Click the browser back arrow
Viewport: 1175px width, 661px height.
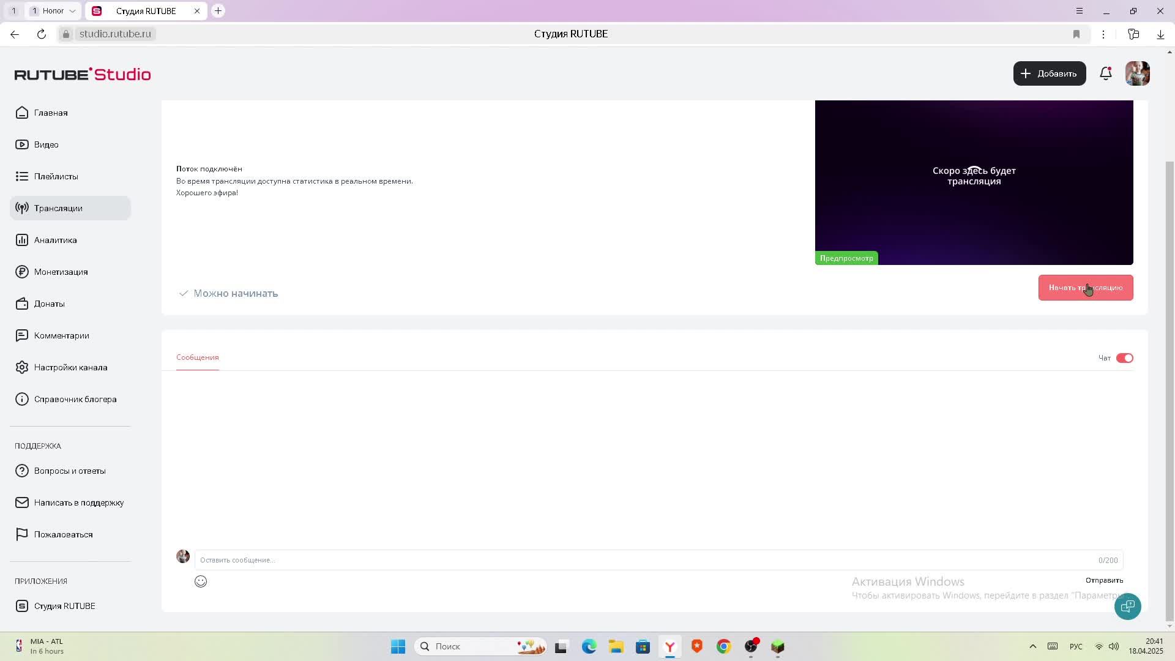pyautogui.click(x=15, y=34)
